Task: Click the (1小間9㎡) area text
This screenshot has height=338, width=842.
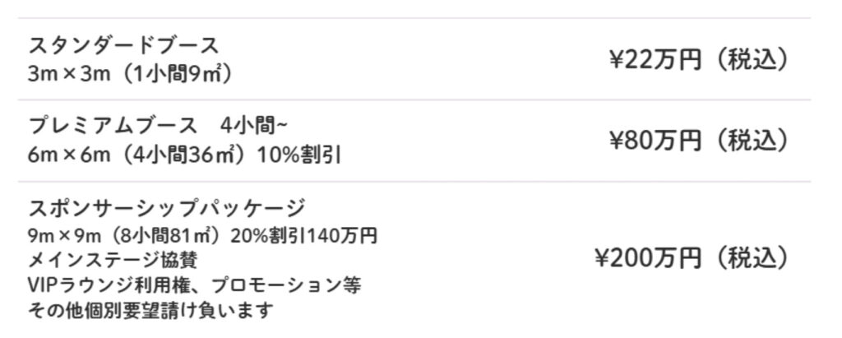Action: tap(174, 74)
